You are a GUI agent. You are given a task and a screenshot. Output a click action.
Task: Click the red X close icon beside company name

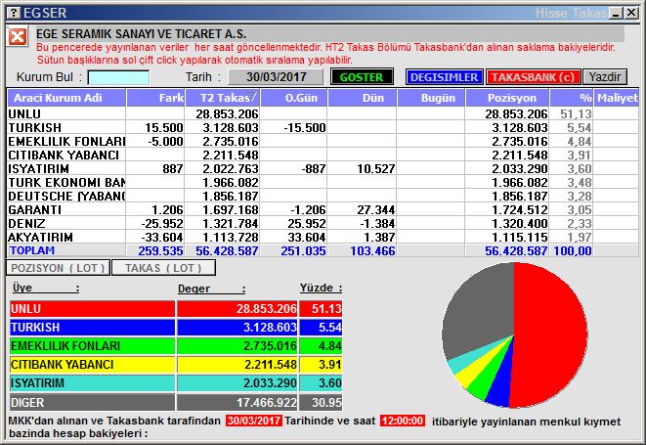(18, 37)
